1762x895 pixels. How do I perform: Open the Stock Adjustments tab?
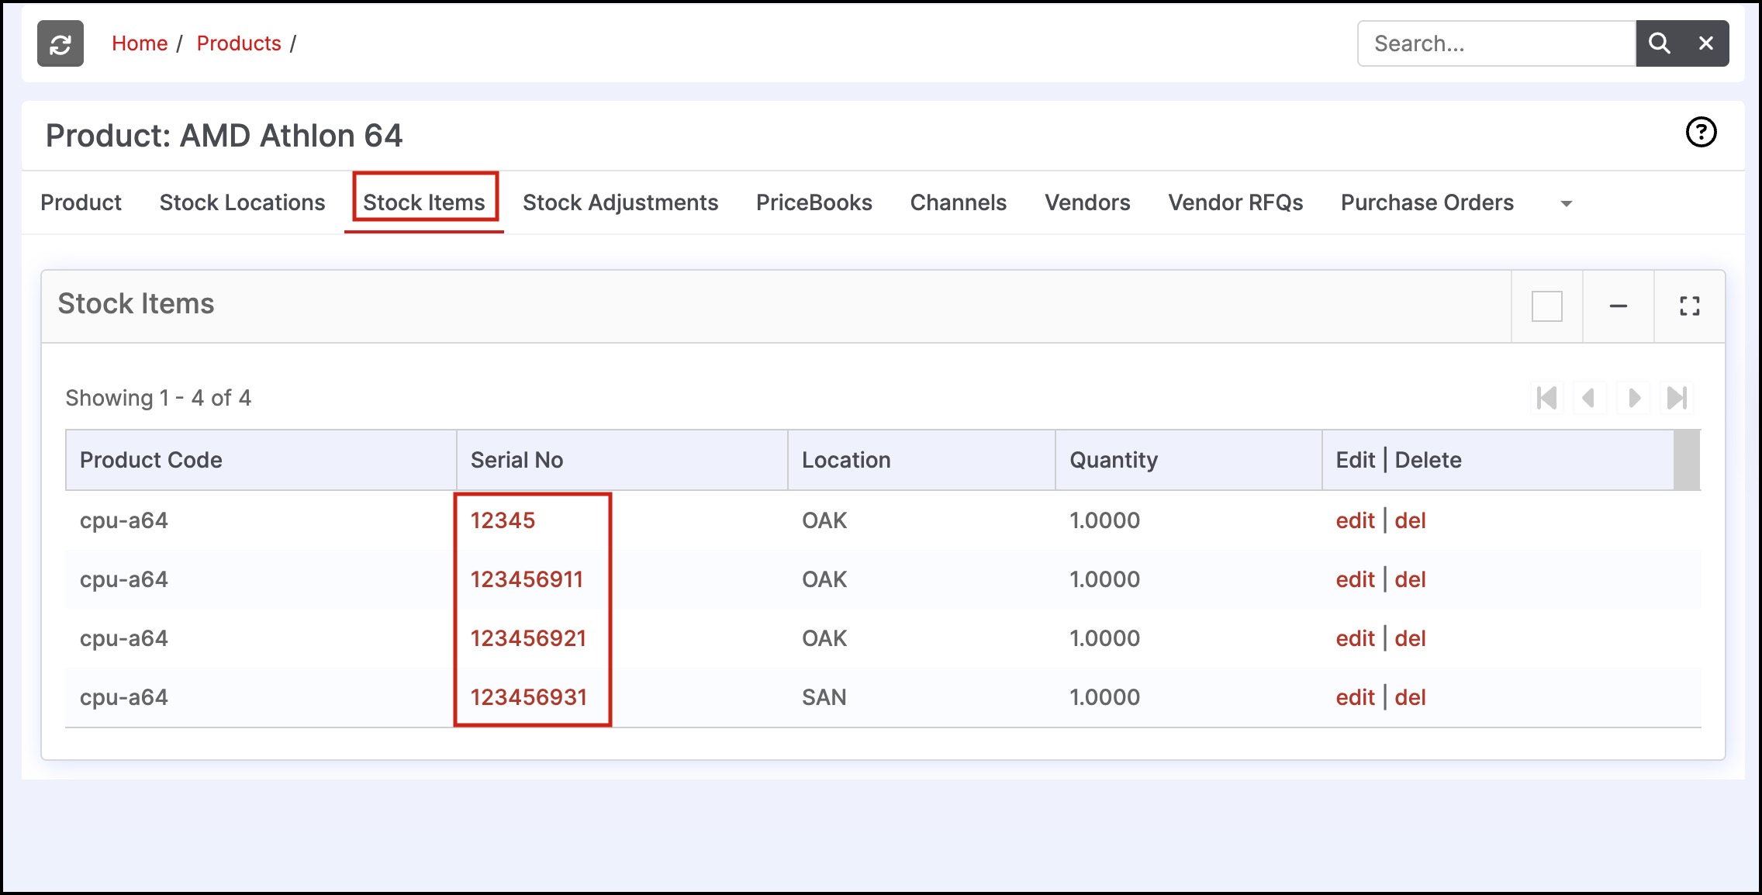tap(620, 202)
